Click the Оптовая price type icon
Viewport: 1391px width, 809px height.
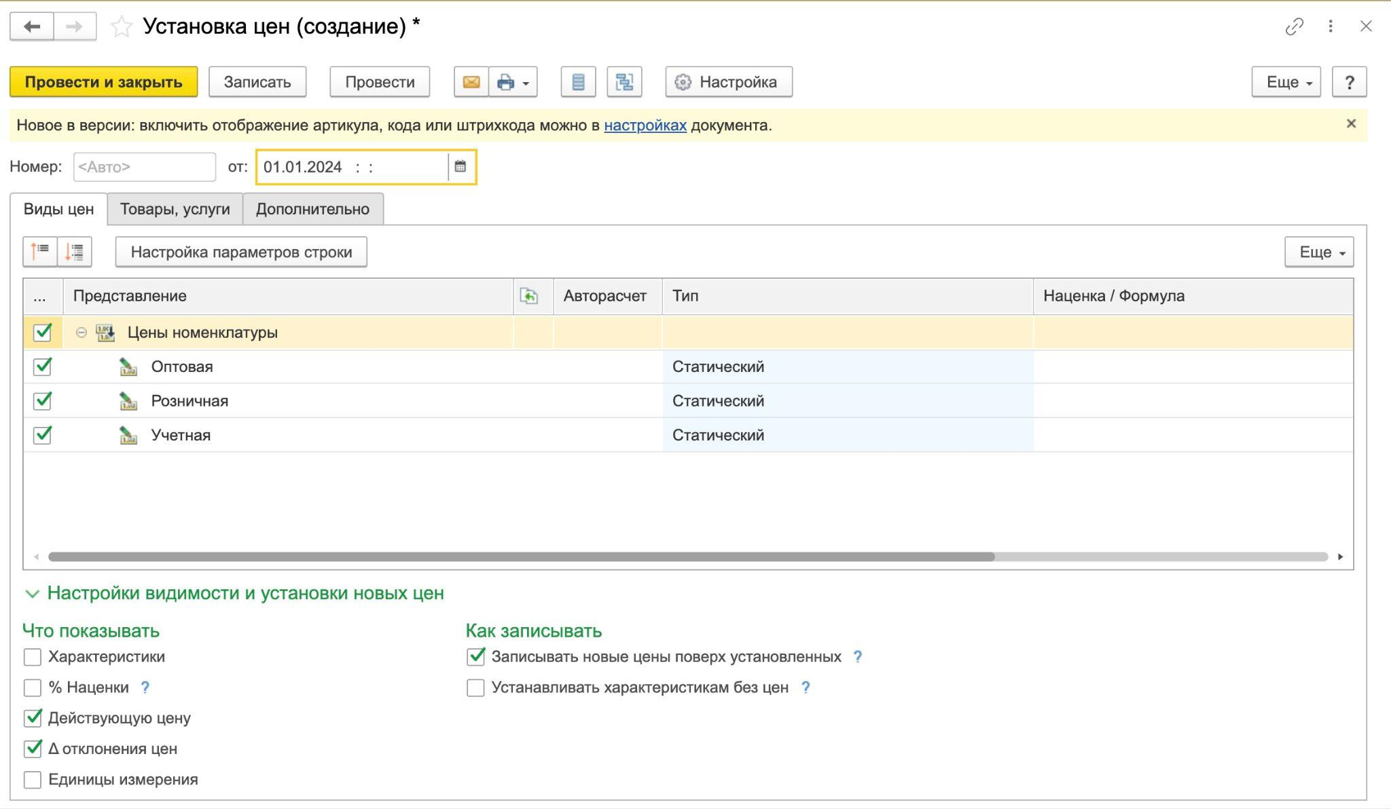[128, 366]
